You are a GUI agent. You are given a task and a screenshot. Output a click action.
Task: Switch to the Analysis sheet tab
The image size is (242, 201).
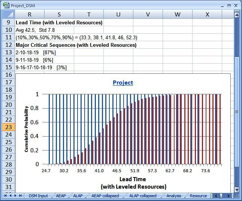click(173, 196)
